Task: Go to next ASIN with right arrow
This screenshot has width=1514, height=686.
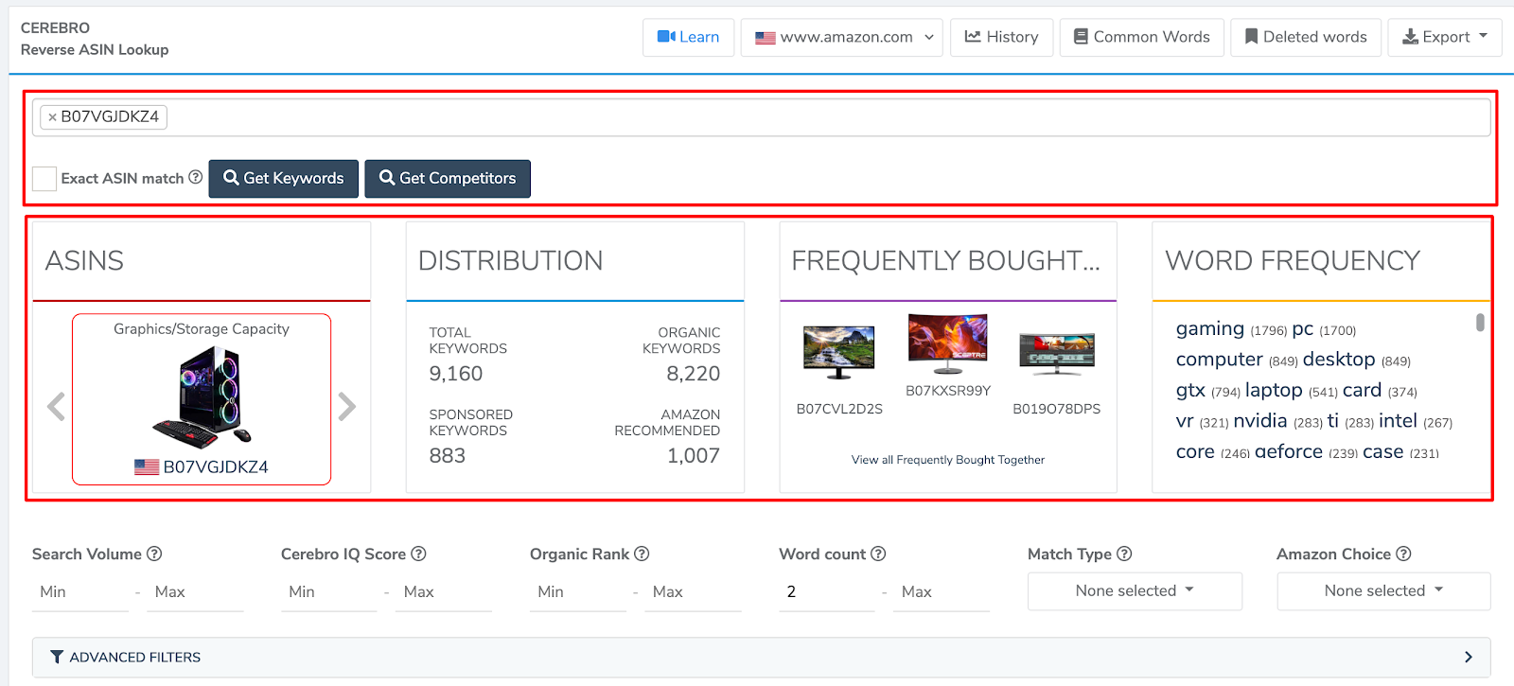Action: (347, 407)
